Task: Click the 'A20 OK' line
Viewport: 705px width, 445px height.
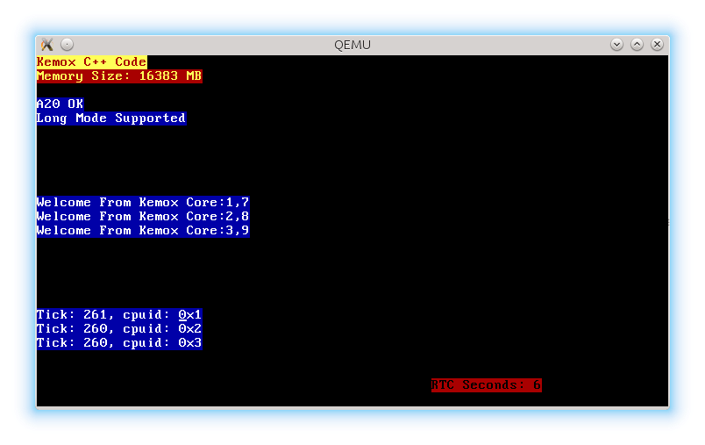Action: pyautogui.click(x=61, y=104)
